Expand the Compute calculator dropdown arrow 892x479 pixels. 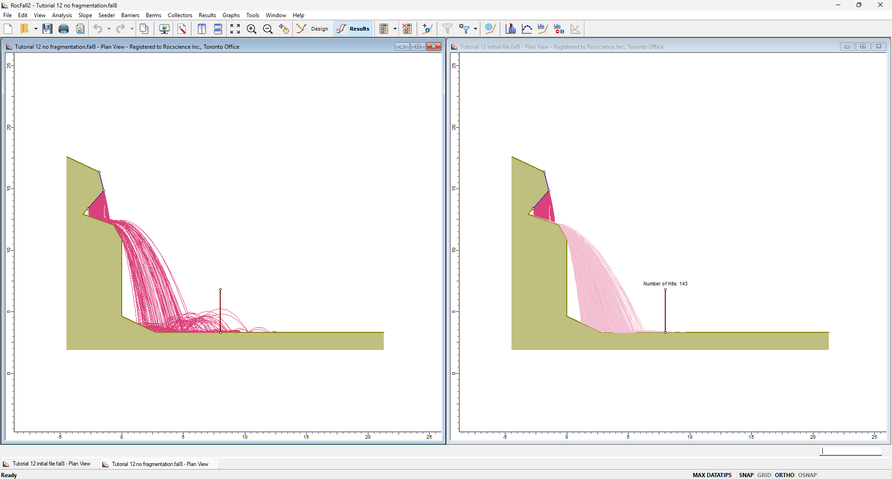395,29
